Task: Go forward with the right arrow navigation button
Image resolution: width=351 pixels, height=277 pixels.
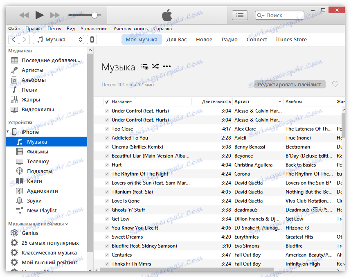Action: click(25, 40)
